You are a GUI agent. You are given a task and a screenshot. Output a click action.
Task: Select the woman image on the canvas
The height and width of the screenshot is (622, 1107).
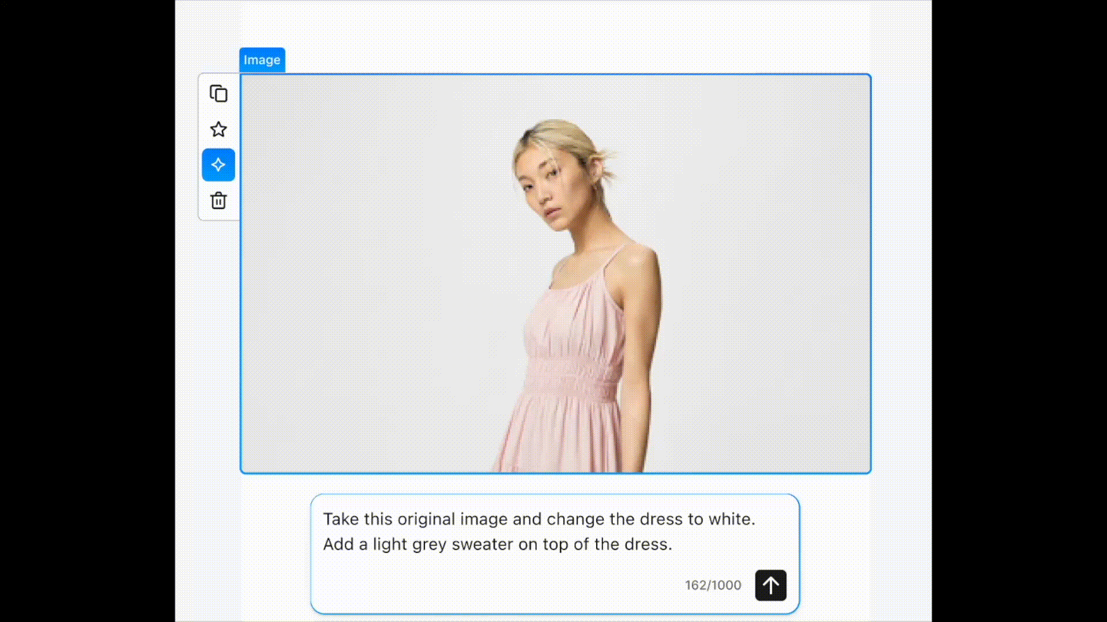tap(555, 274)
